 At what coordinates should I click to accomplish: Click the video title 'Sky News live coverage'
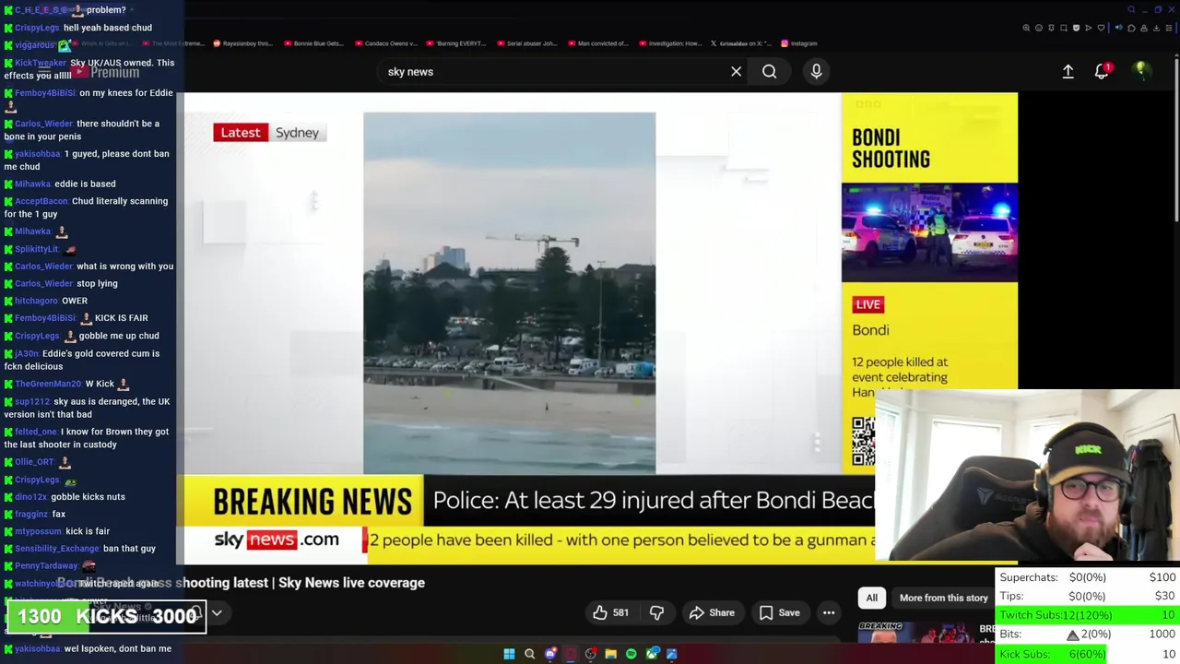click(x=351, y=583)
